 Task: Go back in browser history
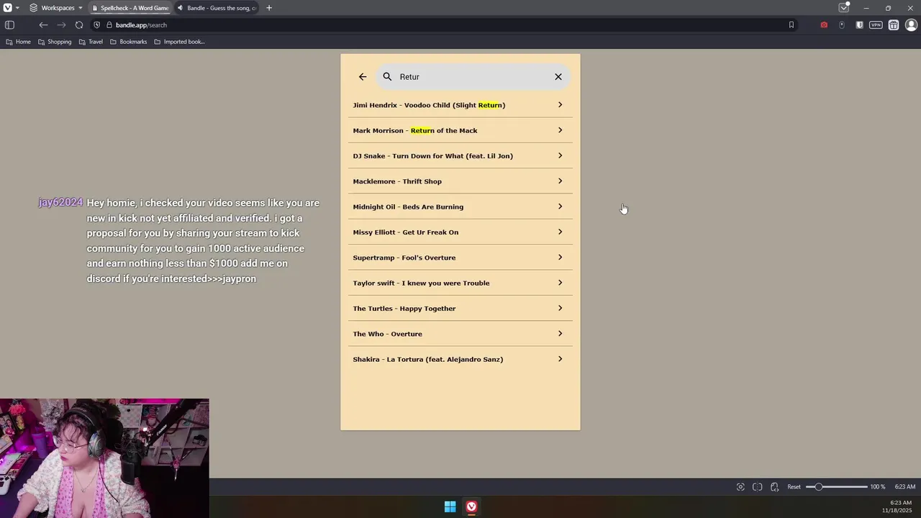43,25
